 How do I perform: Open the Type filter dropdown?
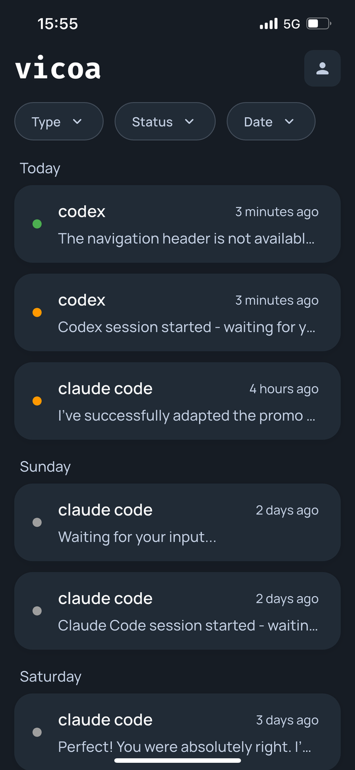[x=58, y=121]
